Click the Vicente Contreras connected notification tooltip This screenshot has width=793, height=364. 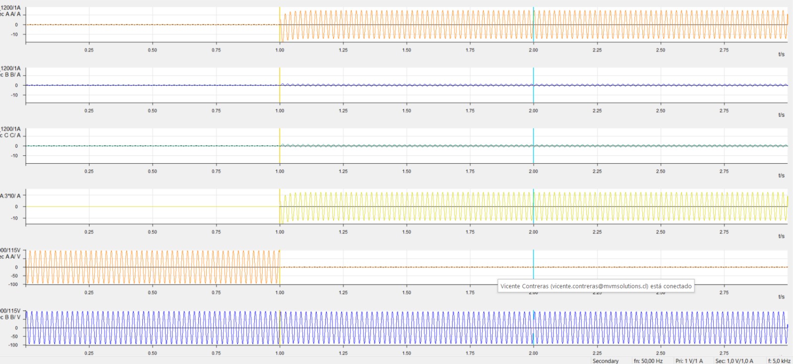(x=596, y=286)
